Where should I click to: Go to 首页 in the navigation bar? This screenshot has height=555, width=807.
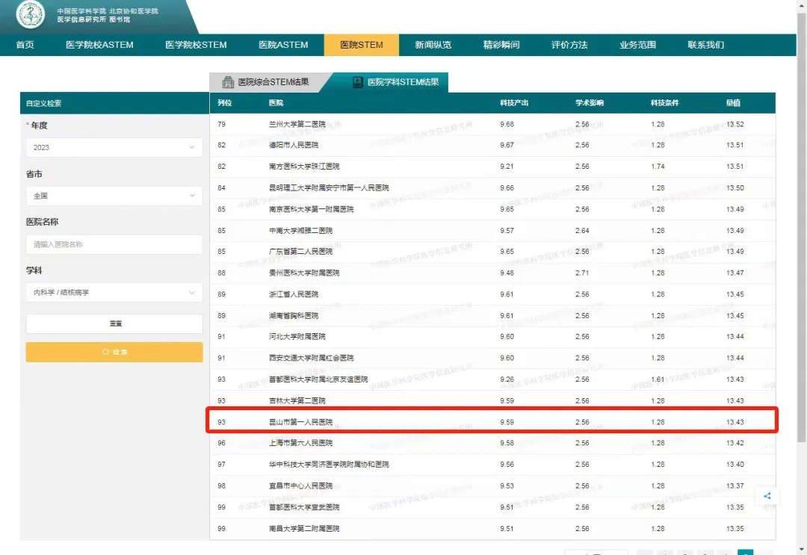(x=25, y=45)
